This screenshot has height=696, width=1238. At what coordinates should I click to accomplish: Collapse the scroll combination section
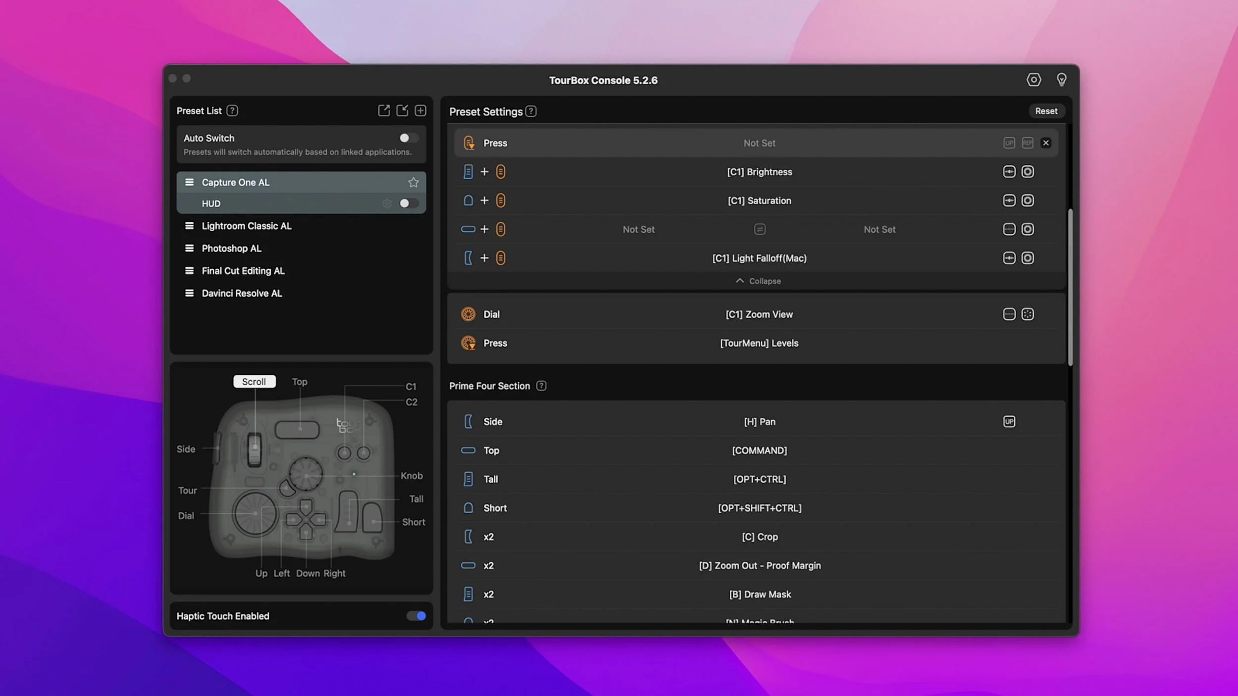758,281
